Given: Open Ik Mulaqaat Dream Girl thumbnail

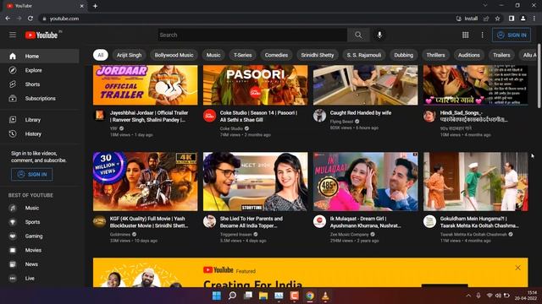Looking at the screenshot, I should pos(365,182).
